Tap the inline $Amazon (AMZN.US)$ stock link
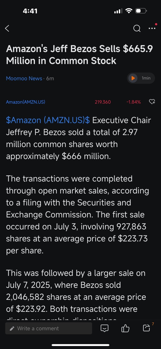 tap(48, 120)
